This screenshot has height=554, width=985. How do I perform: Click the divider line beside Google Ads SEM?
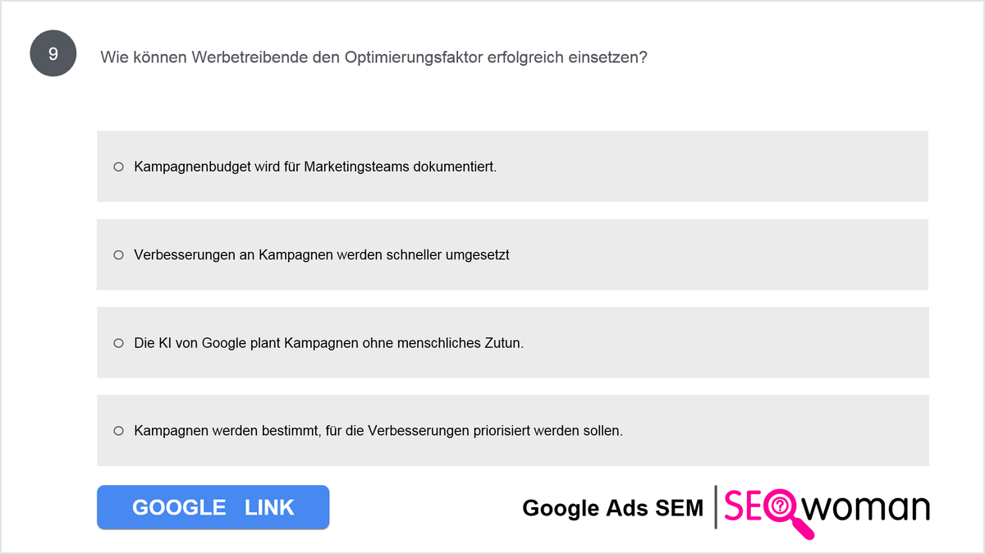[715, 508]
